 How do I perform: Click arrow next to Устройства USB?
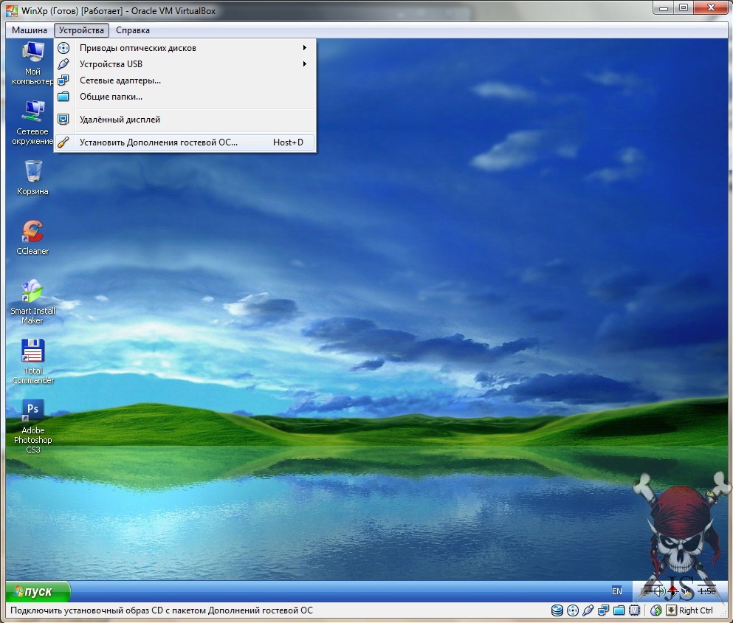(x=304, y=64)
